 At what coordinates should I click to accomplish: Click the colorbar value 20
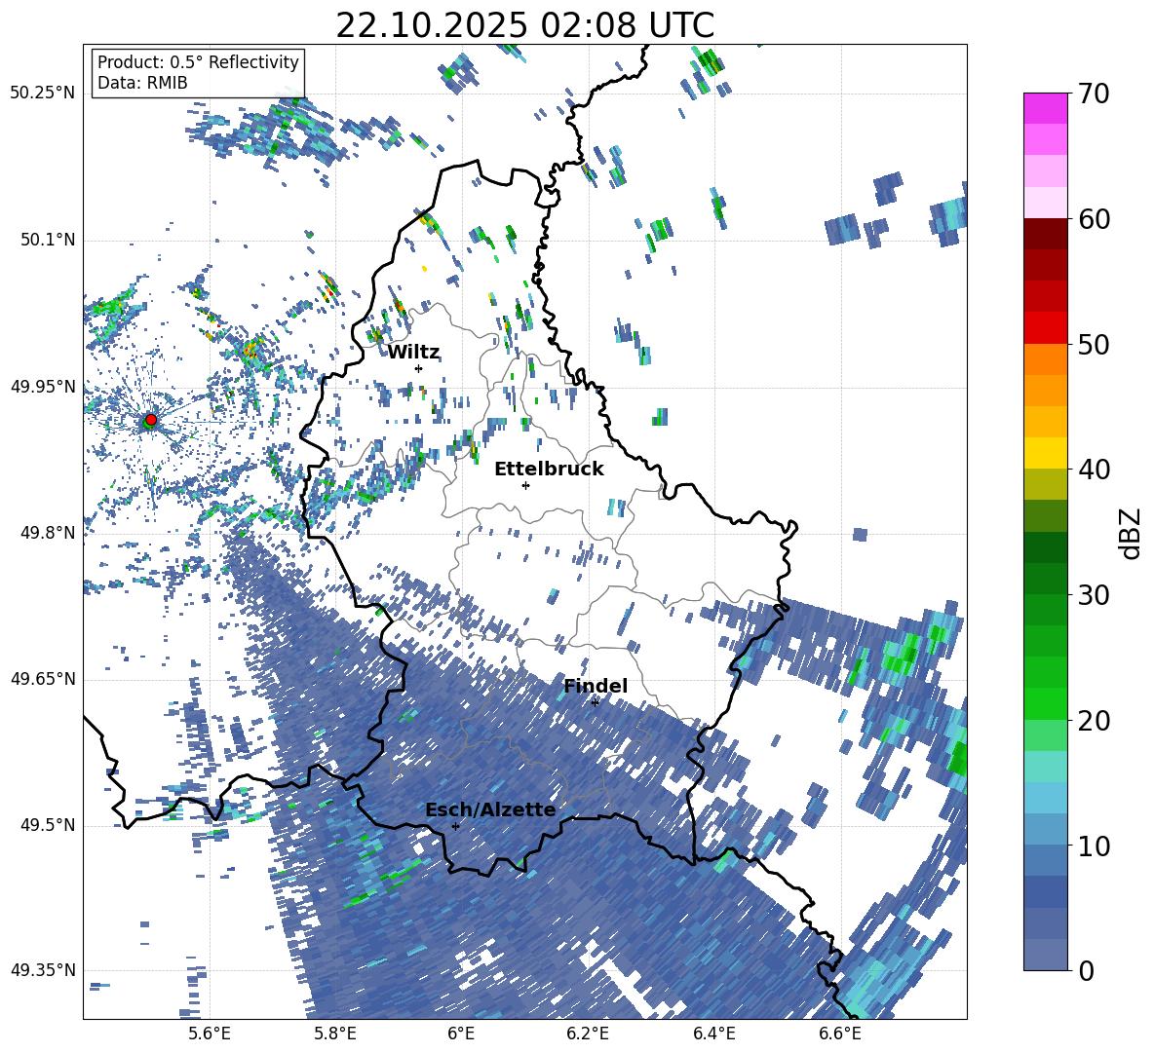click(1095, 720)
